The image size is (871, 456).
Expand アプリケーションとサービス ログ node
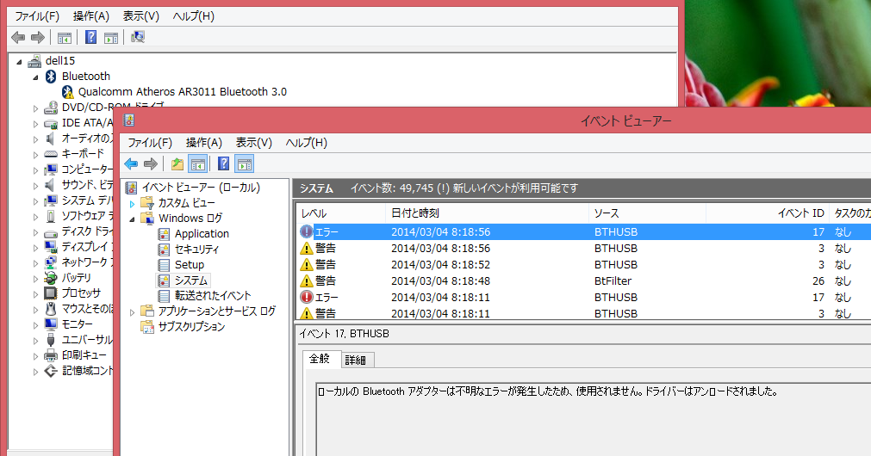pos(132,312)
